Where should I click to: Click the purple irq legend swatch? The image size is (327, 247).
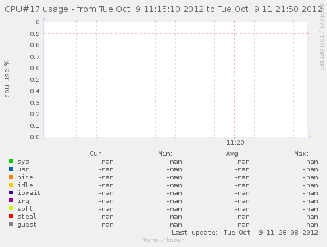(x=11, y=200)
